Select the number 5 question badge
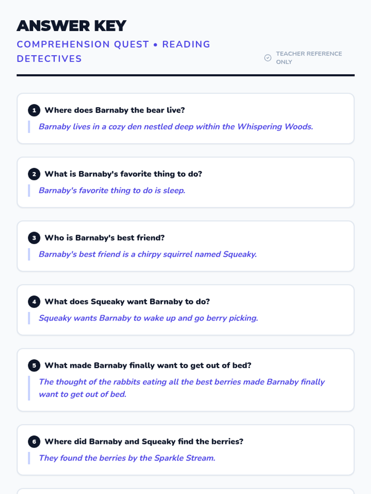This screenshot has height=494, width=371. tap(34, 366)
